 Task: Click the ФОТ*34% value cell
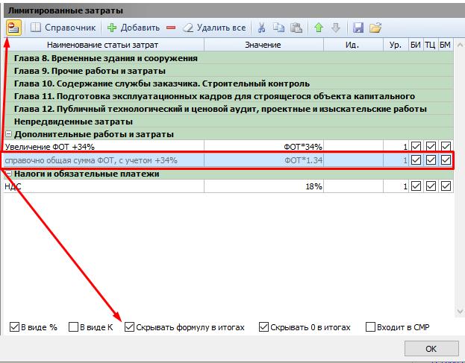point(263,147)
